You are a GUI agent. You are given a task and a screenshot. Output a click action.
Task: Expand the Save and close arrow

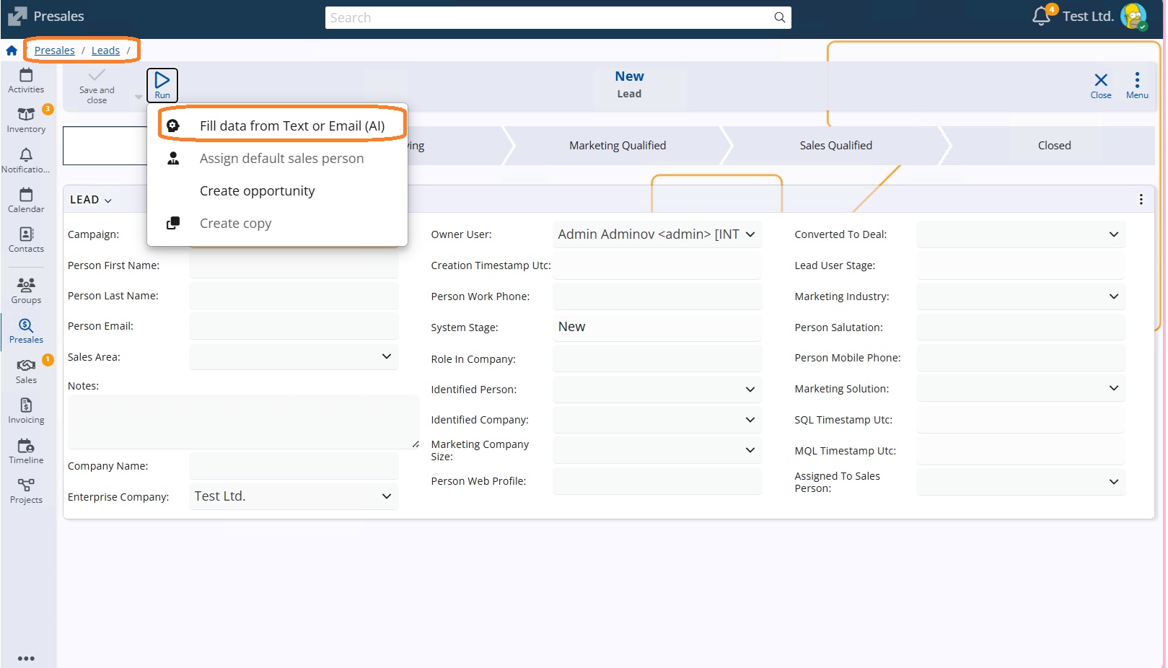coord(139,97)
